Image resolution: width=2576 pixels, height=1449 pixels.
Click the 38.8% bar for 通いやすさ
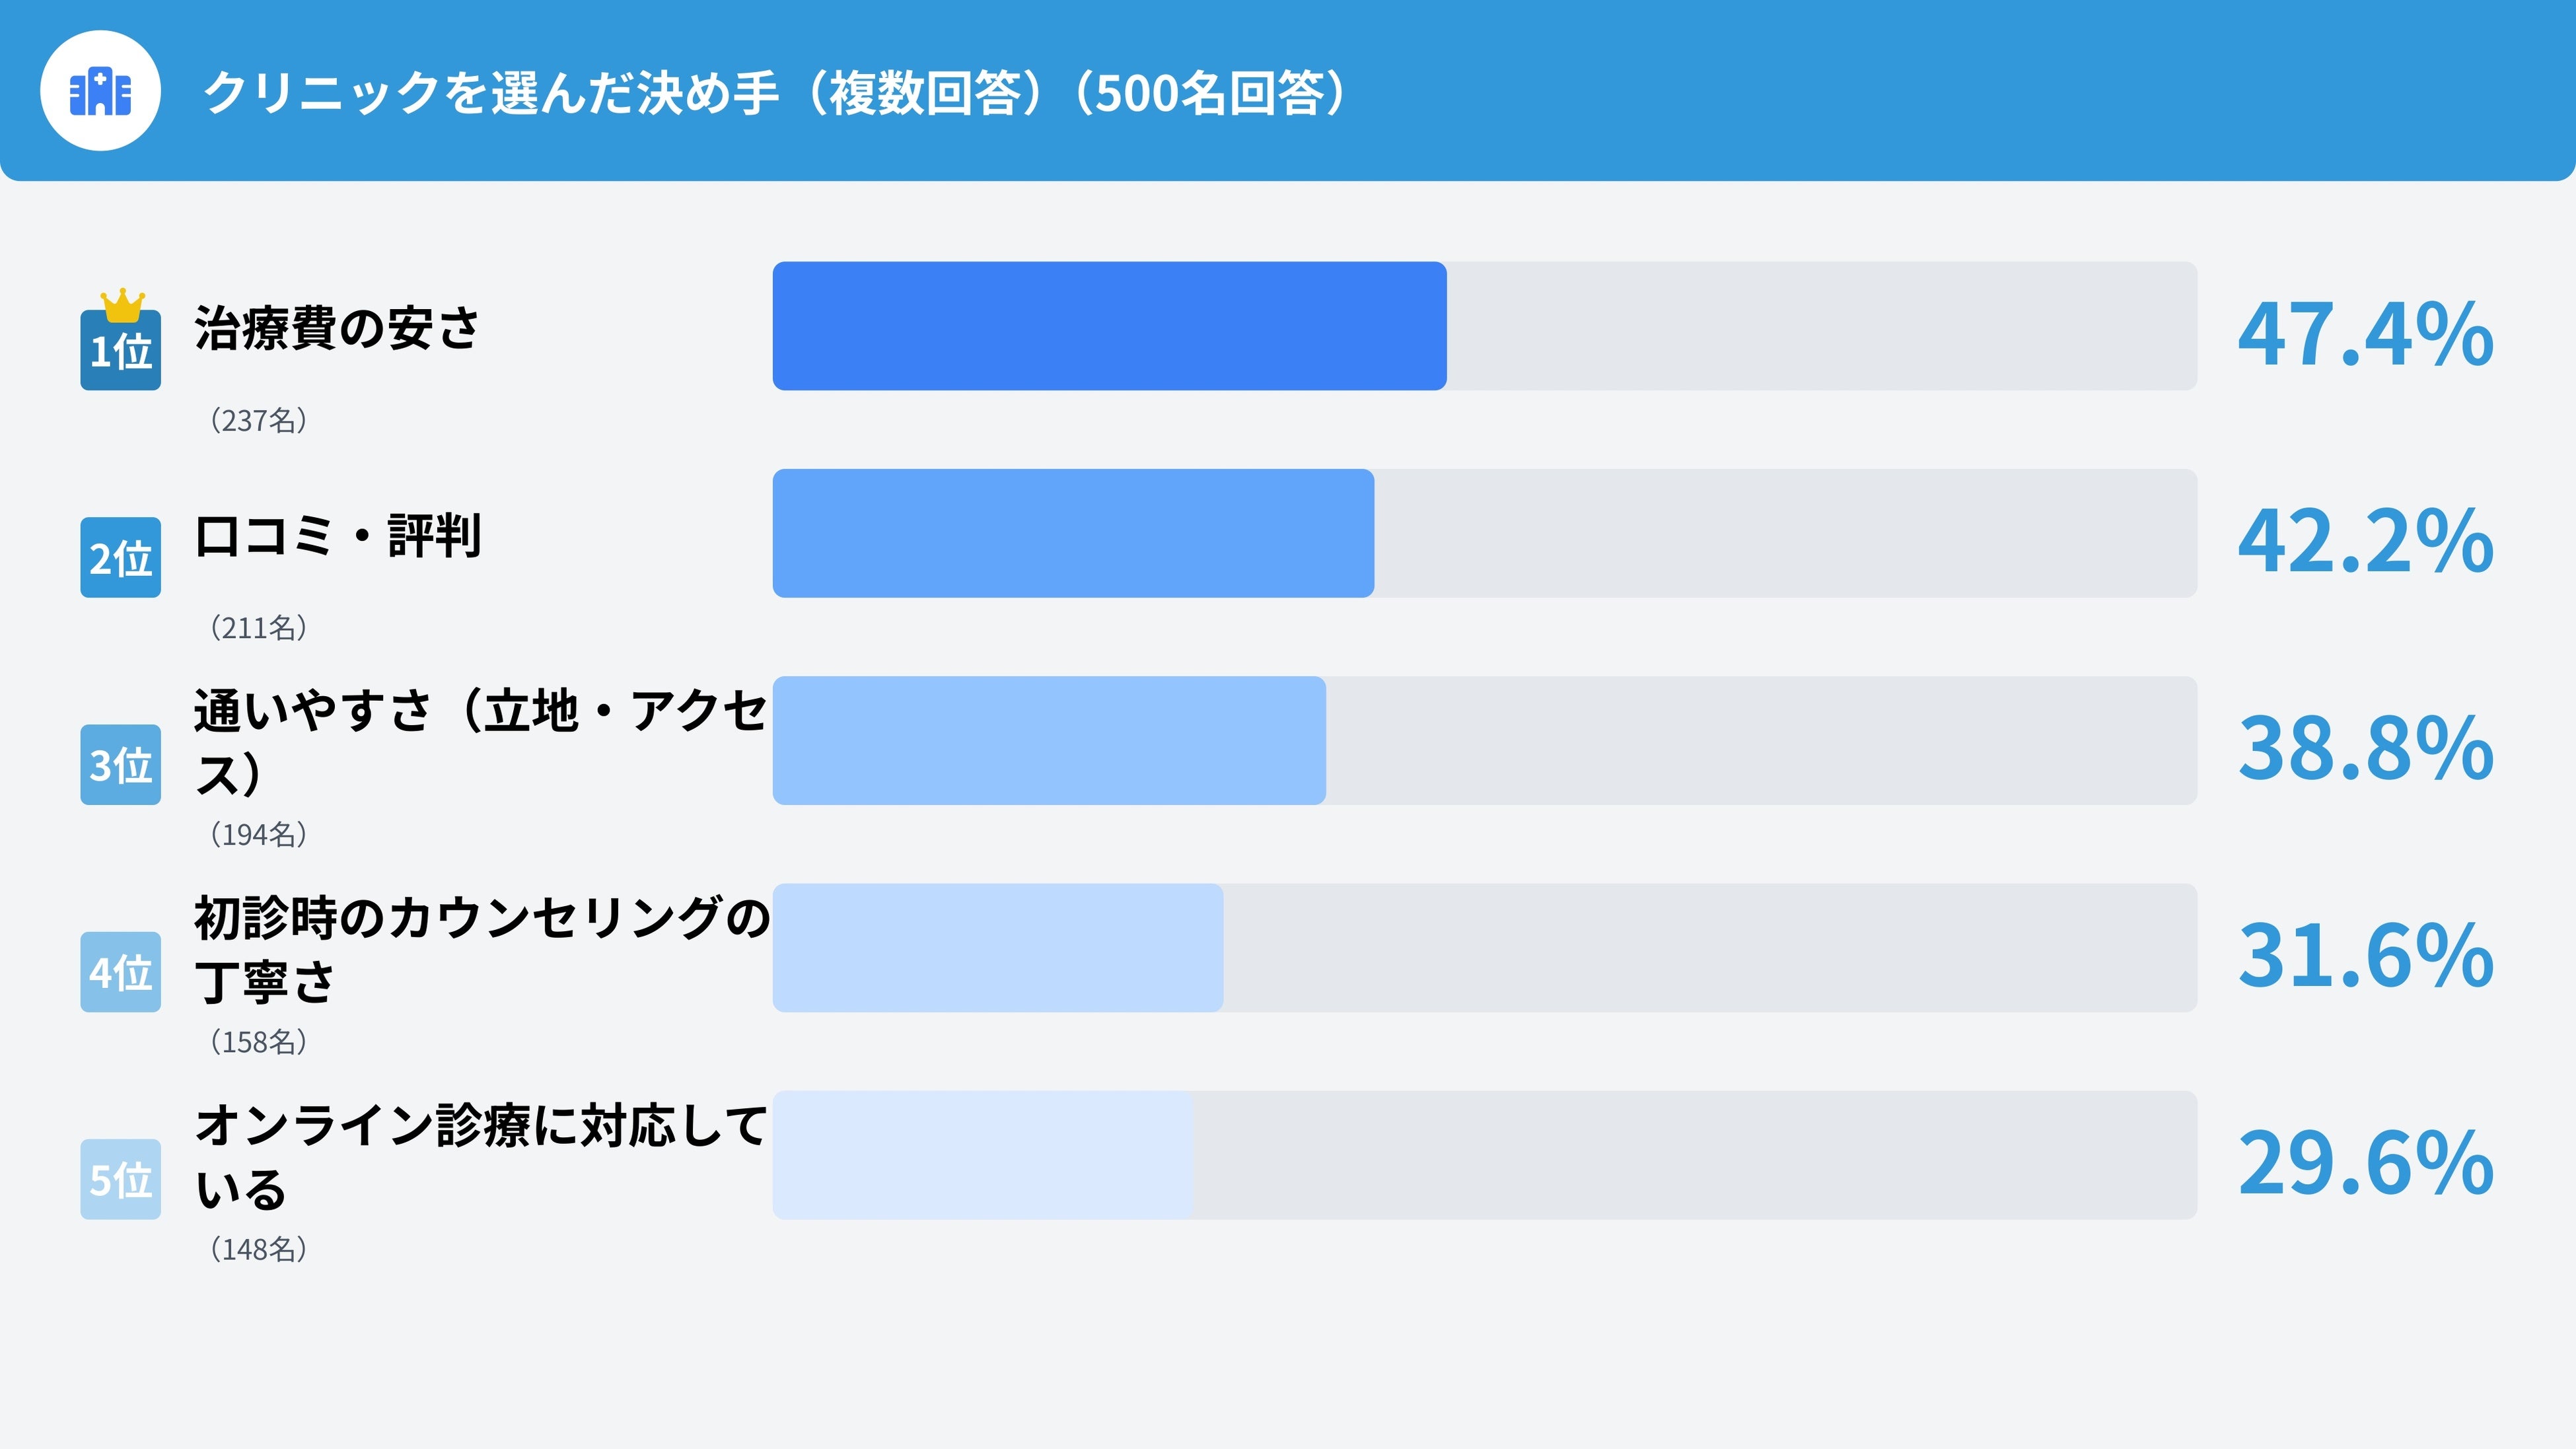pos(1049,741)
